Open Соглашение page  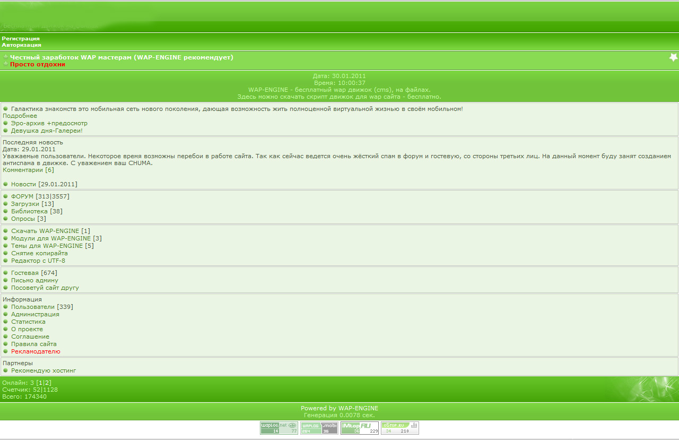point(30,337)
